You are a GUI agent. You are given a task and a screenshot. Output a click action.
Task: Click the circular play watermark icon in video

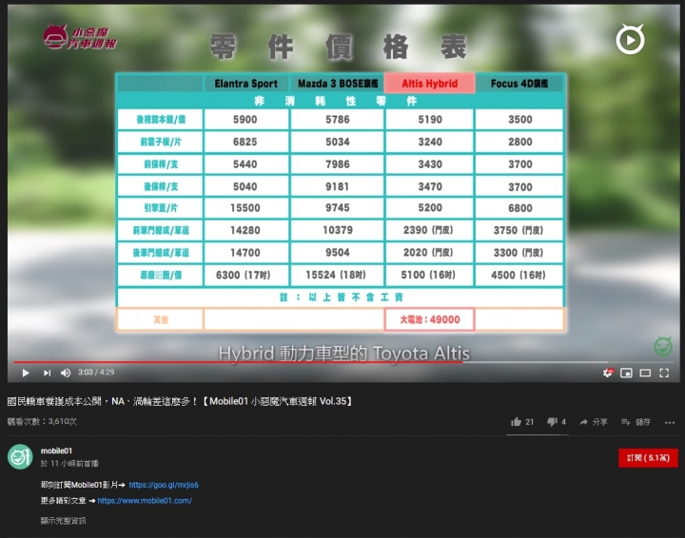[631, 40]
